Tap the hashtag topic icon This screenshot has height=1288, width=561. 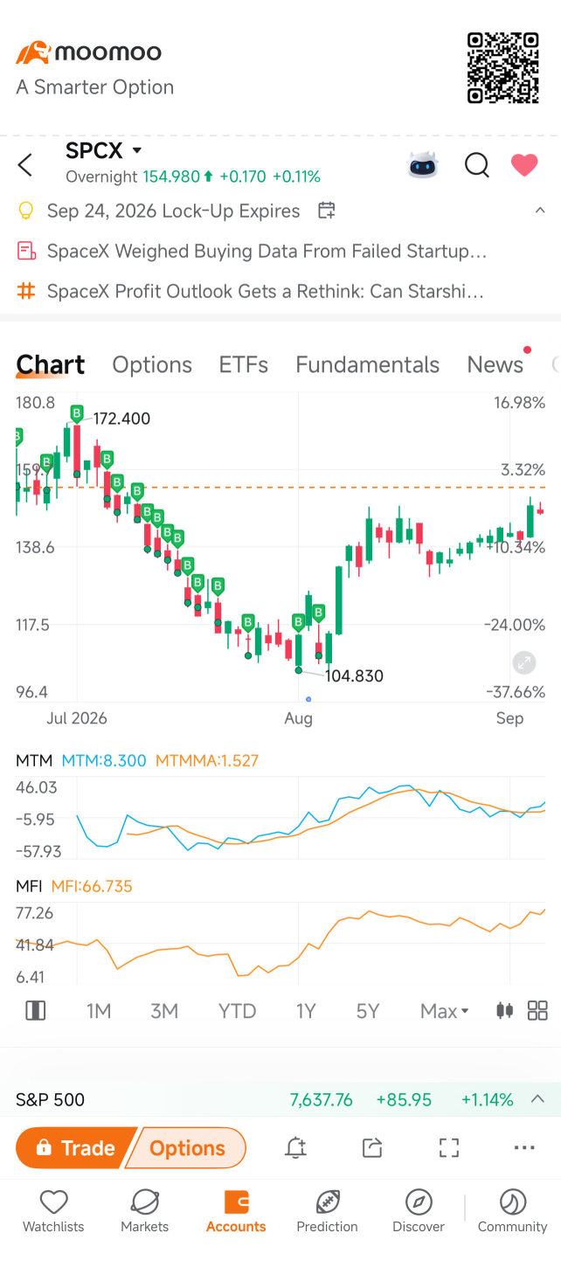26,291
